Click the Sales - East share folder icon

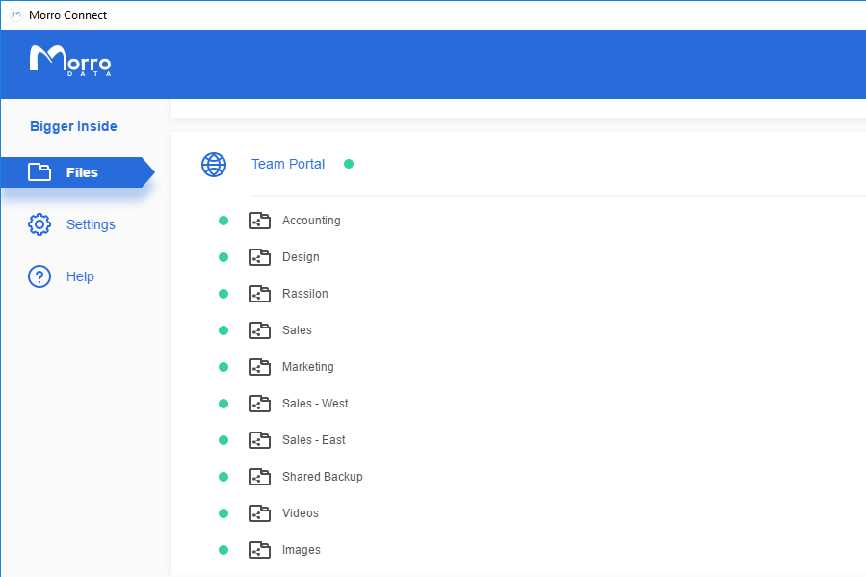[x=259, y=440]
